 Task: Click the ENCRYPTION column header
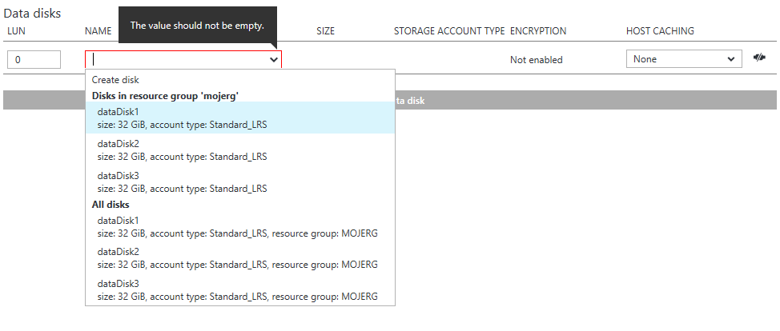537,31
